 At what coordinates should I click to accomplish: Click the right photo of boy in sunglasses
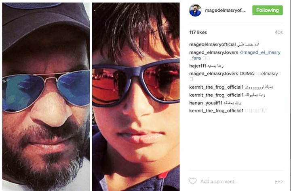136,97
